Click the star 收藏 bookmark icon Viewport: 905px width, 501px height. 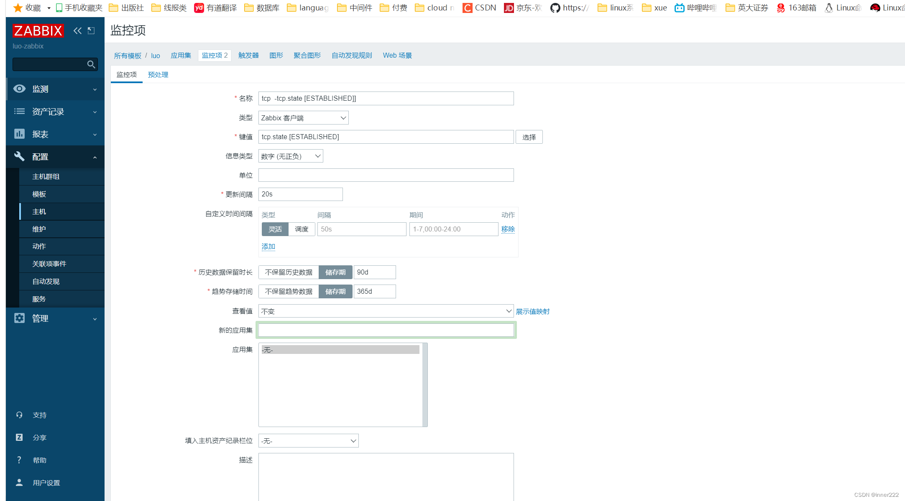[18, 8]
